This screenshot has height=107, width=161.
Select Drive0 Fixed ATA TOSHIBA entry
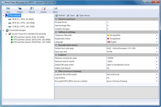[27, 34]
